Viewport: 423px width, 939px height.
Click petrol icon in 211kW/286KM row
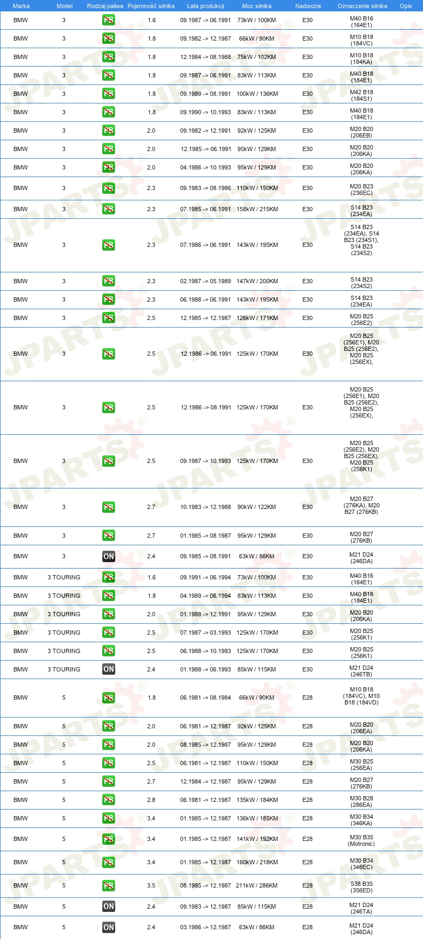point(109,885)
